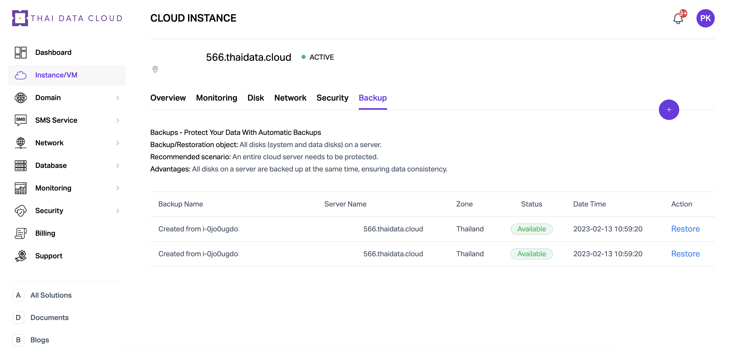Click the Action column header

click(x=681, y=204)
